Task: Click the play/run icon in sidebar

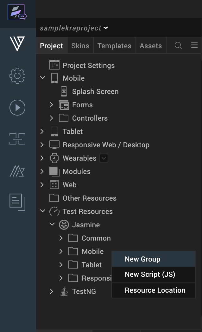Action: 17,108
